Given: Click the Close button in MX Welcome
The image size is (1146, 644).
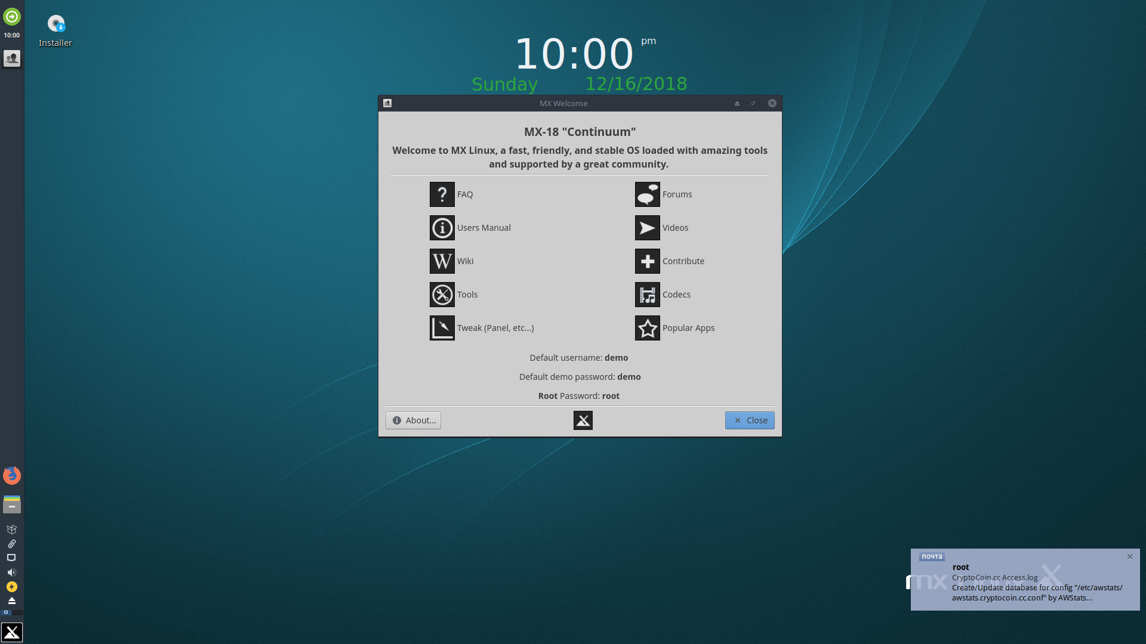Looking at the screenshot, I should [750, 420].
